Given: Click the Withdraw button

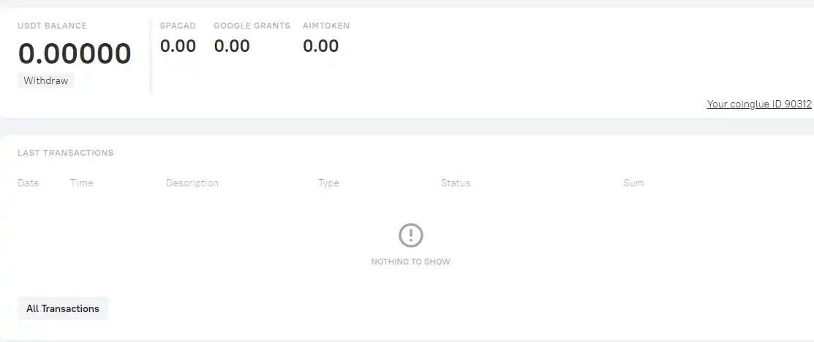Looking at the screenshot, I should click(x=45, y=81).
